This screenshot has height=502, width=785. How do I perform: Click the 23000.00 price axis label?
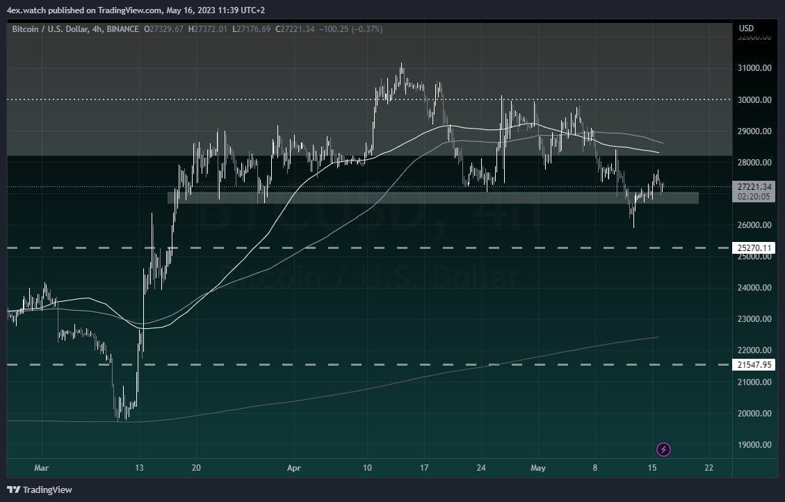coord(754,319)
